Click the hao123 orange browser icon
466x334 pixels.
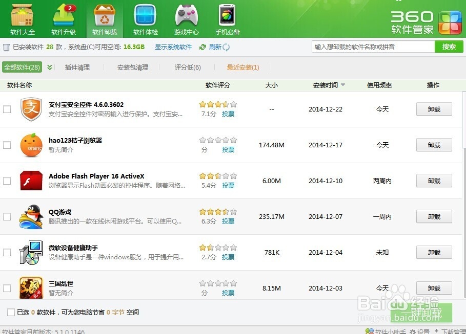pos(31,145)
